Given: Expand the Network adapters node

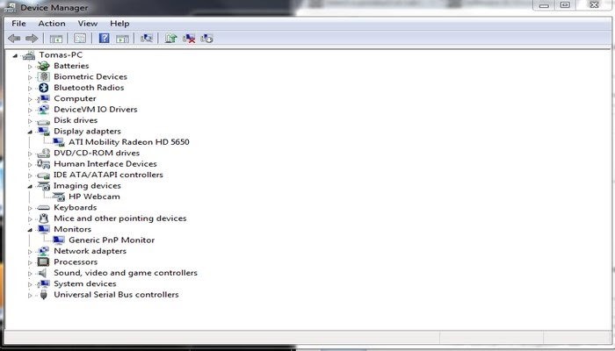Looking at the screenshot, I should [30, 252].
